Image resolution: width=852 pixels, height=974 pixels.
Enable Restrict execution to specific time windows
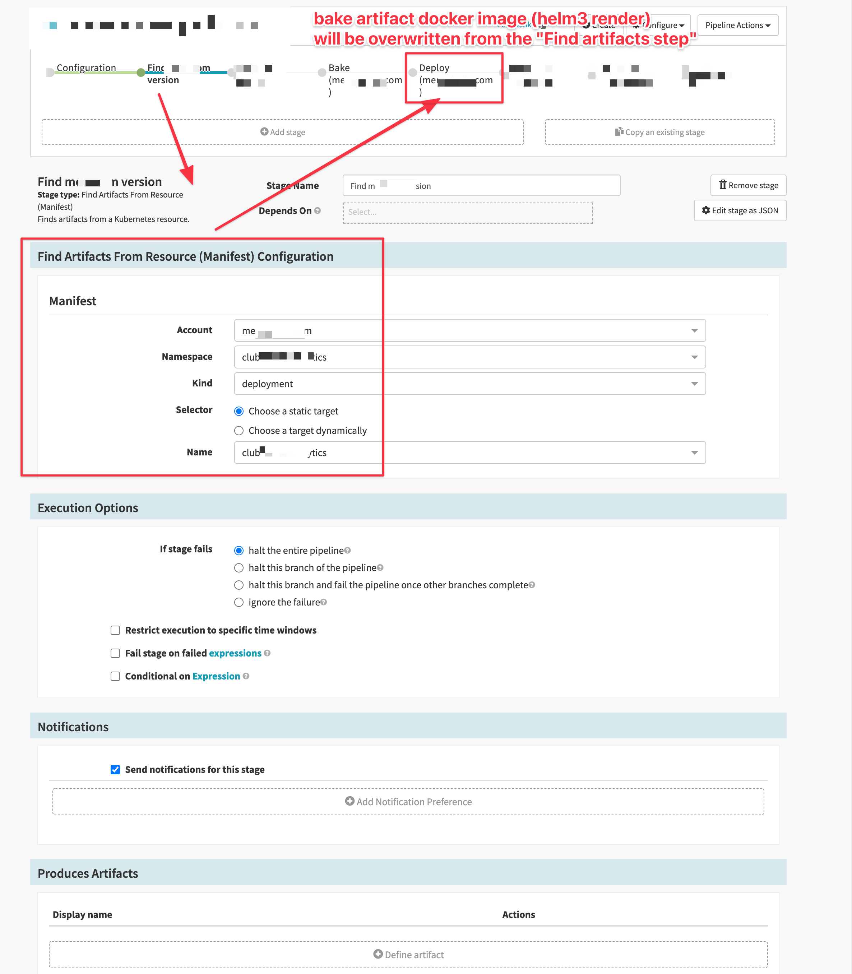pyautogui.click(x=115, y=630)
